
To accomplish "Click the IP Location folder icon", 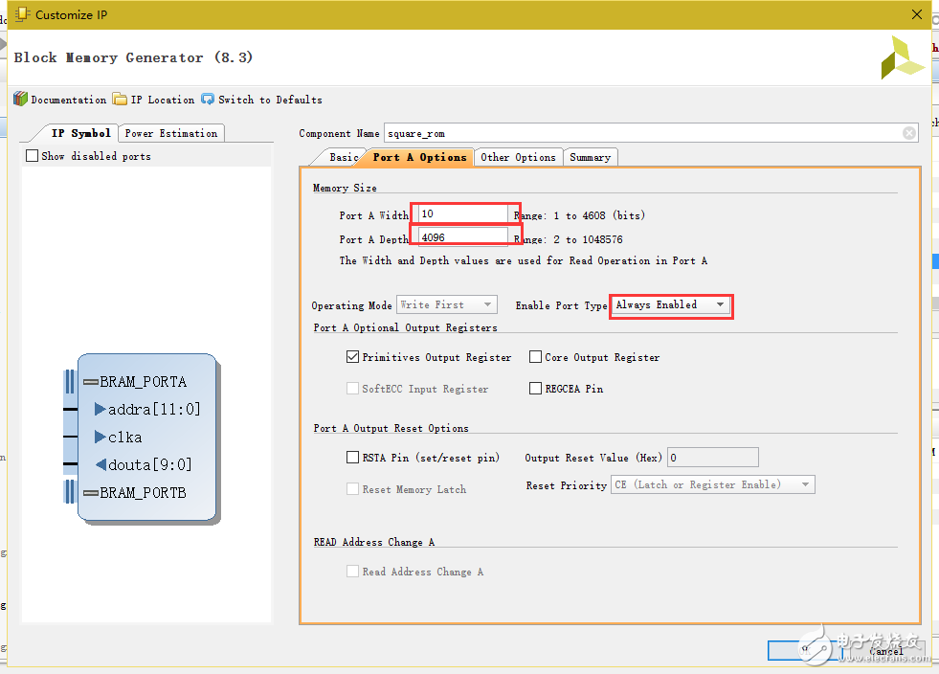I will click(x=120, y=100).
